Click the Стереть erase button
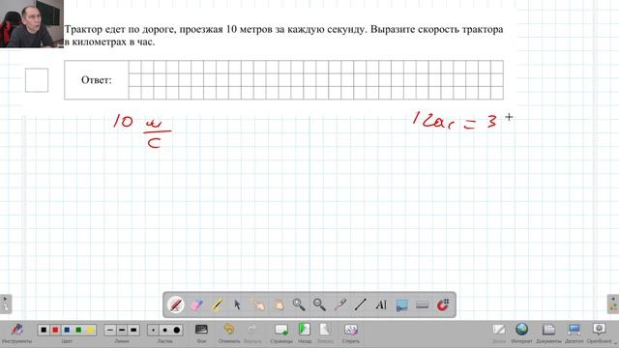 (350, 333)
